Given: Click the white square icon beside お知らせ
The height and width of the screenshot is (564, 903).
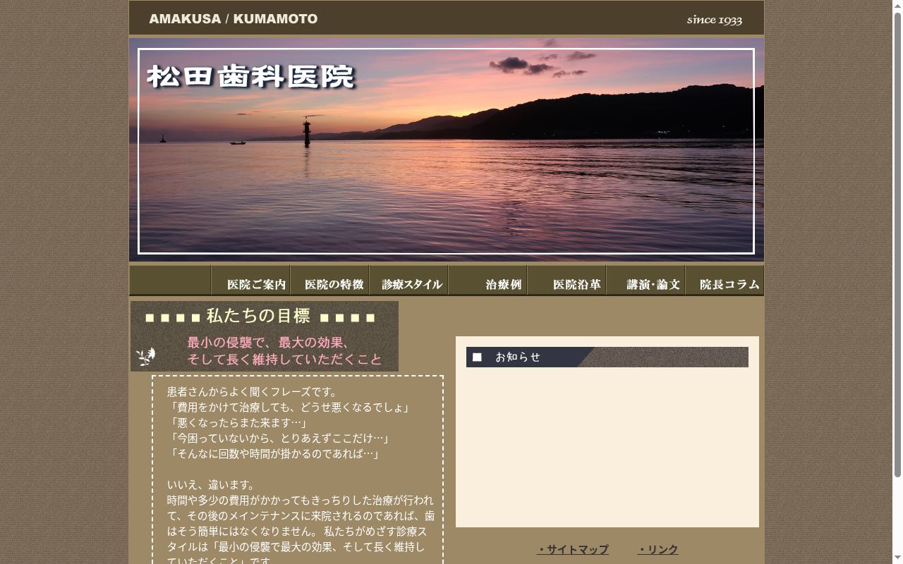Looking at the screenshot, I should [477, 357].
